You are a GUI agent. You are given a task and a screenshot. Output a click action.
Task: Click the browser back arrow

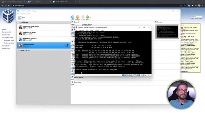[2, 6]
